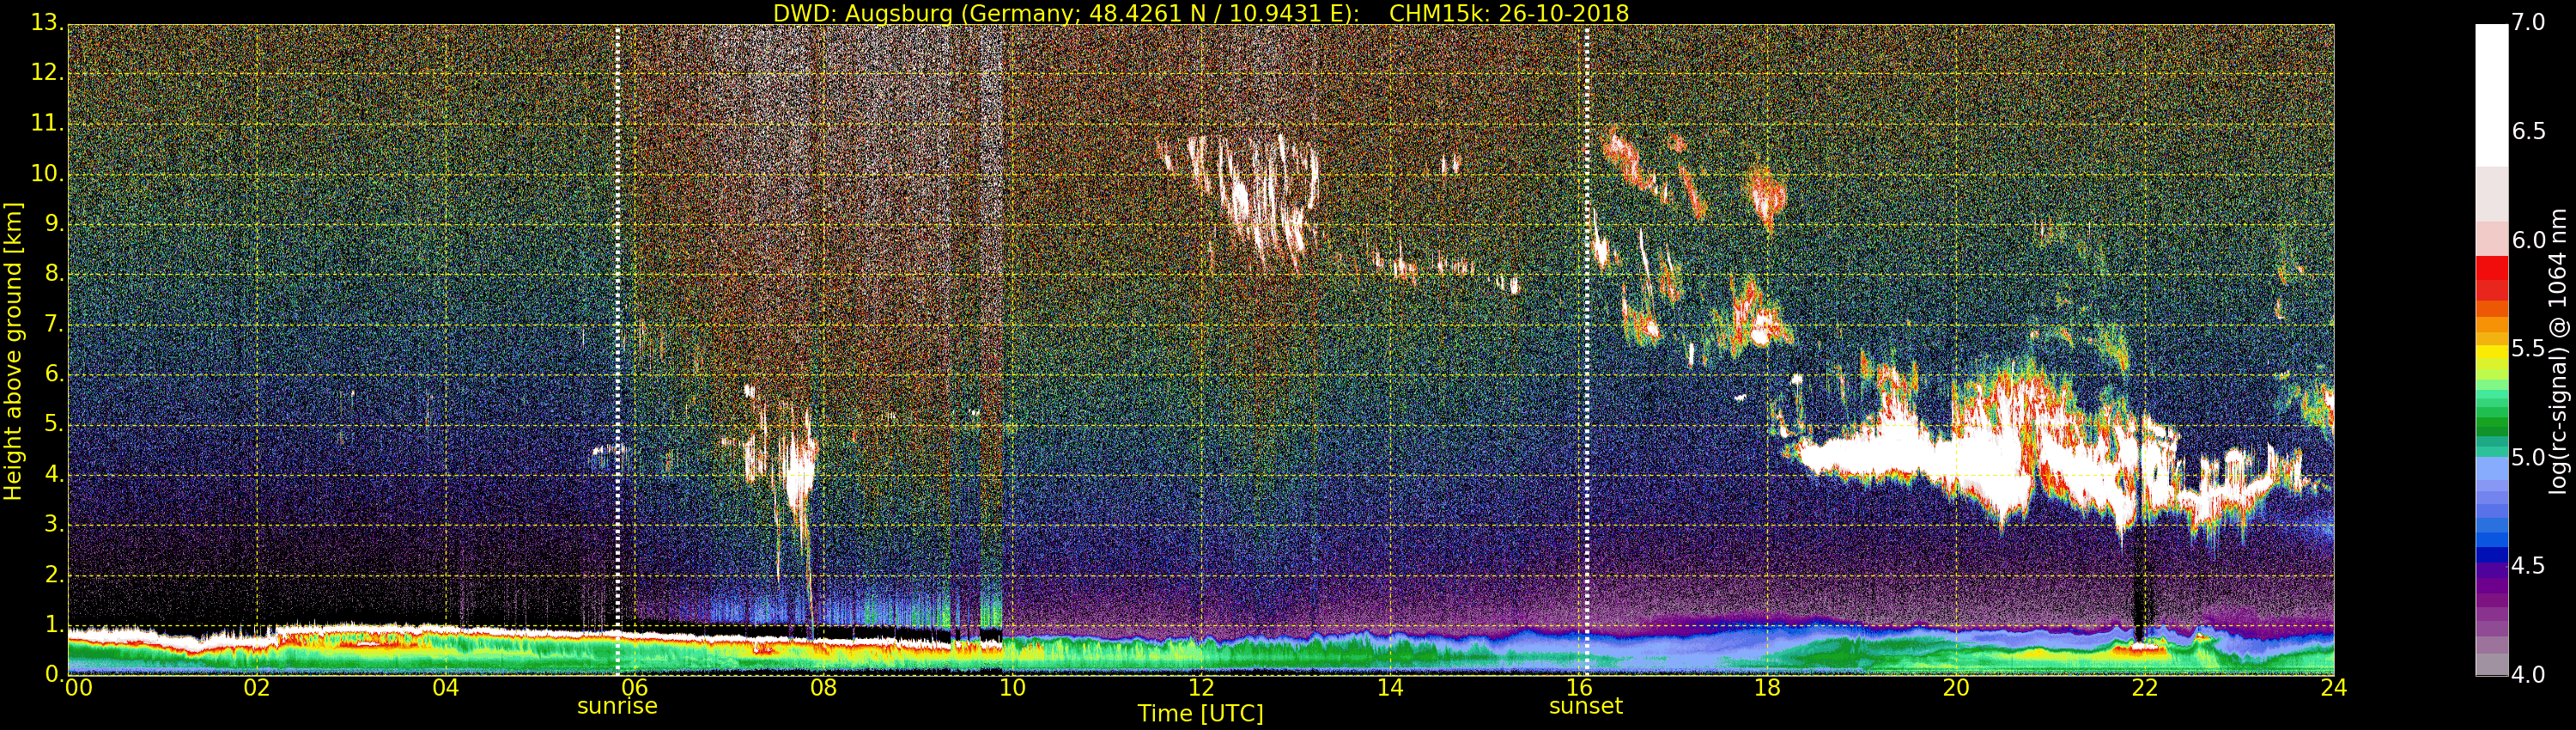Click the colorbar value label '7.0'
The image size is (2576, 730).
2529,22
